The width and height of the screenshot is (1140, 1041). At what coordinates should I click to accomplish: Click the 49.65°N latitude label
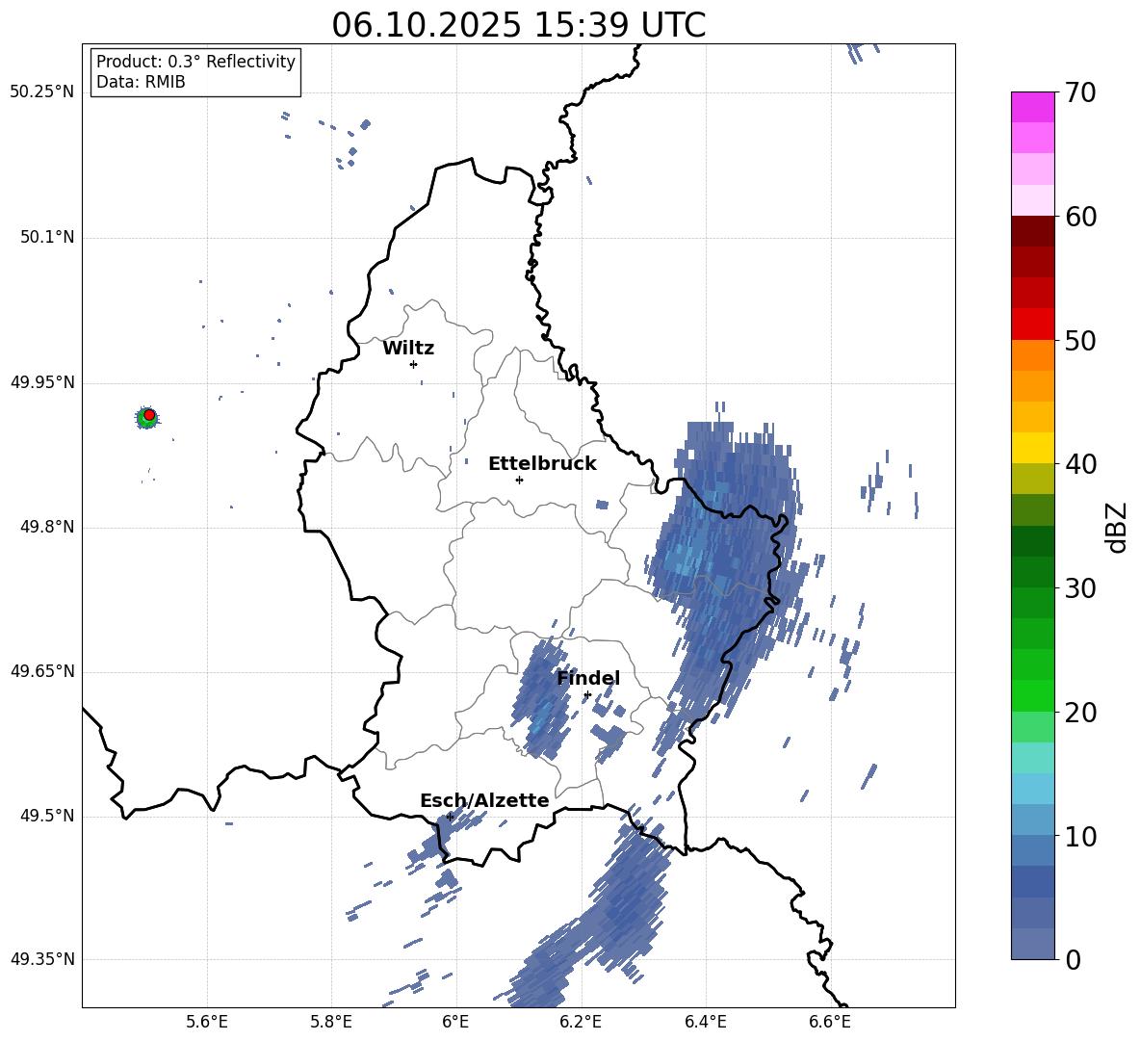(x=42, y=671)
